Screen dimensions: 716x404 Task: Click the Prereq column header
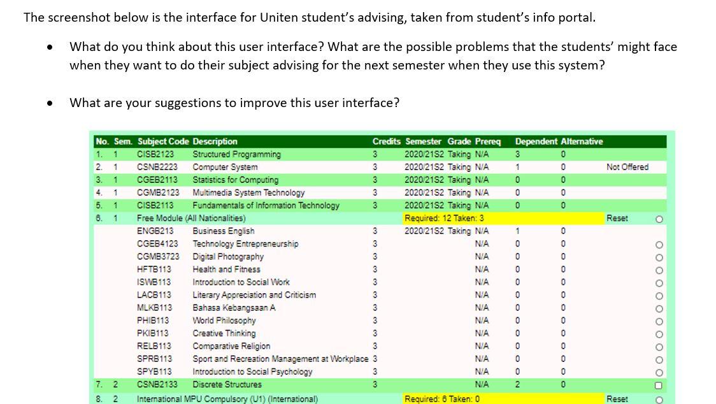click(x=488, y=141)
